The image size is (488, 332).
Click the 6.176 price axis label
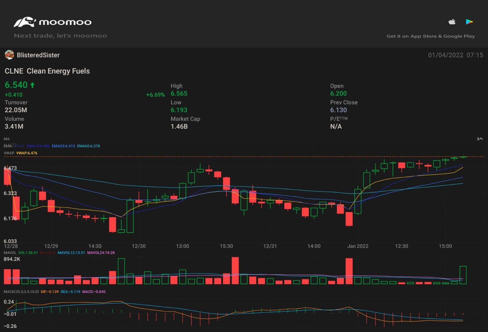(x=10, y=218)
